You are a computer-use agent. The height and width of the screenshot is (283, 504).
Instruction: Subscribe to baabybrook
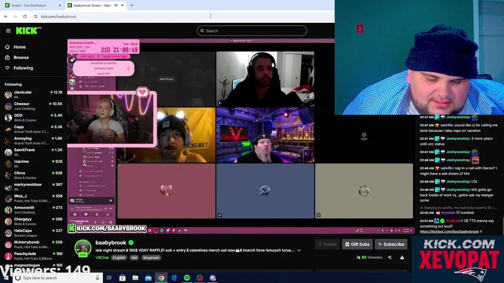[x=391, y=244]
